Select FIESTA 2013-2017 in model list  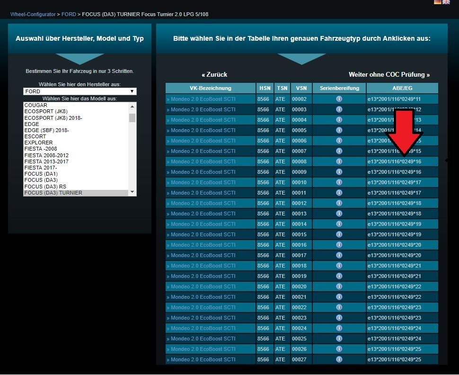point(46,161)
